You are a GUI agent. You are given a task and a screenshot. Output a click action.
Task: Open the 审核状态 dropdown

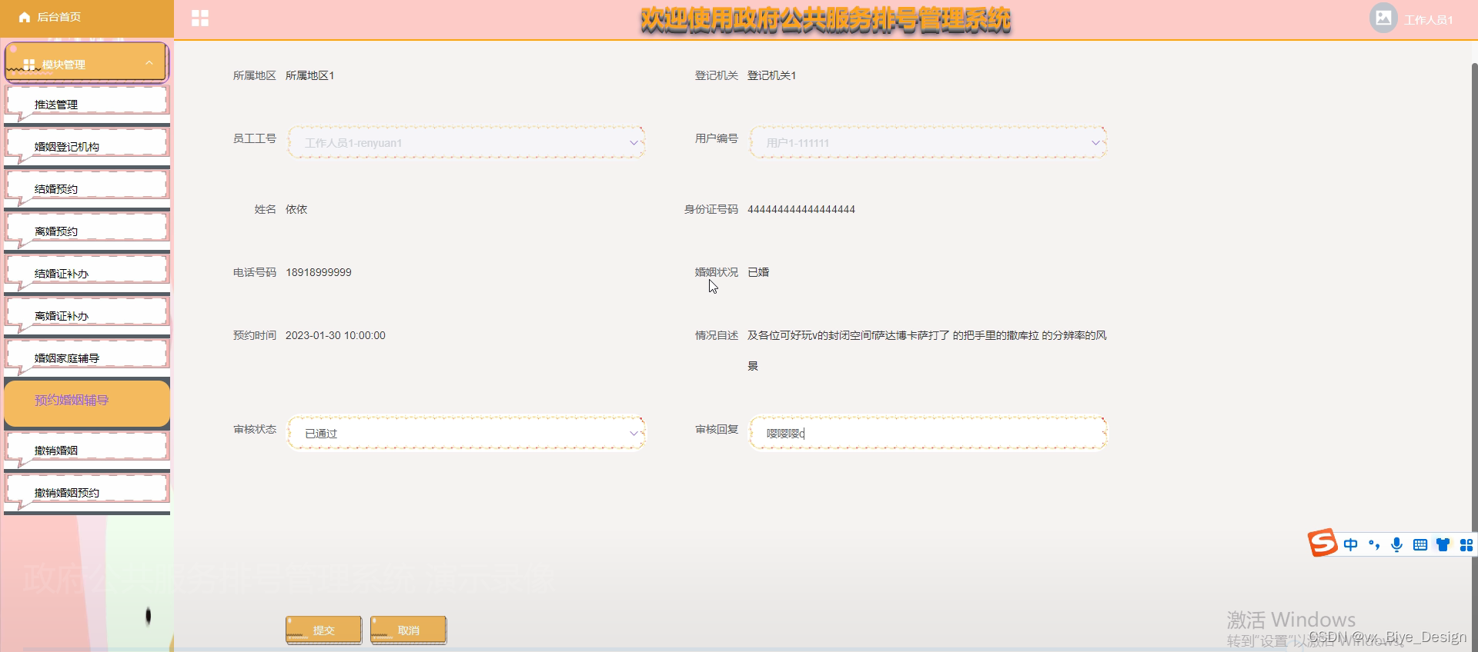[x=466, y=434]
